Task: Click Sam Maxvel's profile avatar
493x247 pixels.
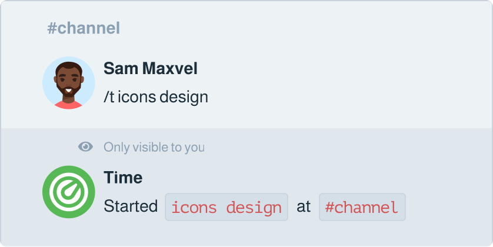Action: pyautogui.click(x=69, y=83)
